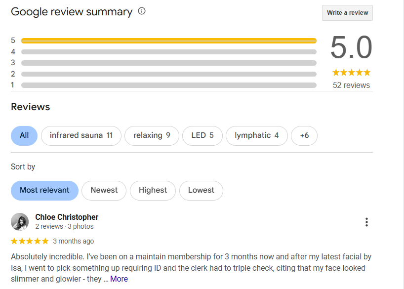
Task: Sort reviews by Most relevant
Action: (44, 190)
